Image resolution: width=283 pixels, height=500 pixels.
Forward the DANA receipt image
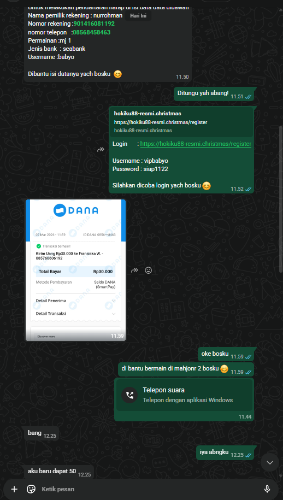tap(134, 270)
